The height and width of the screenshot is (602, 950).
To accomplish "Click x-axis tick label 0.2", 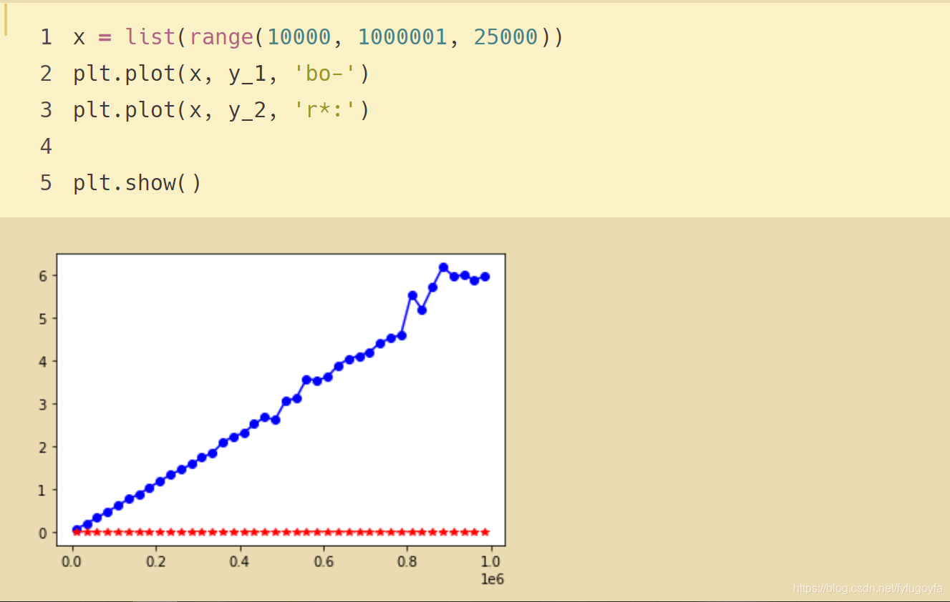I will coord(155,562).
